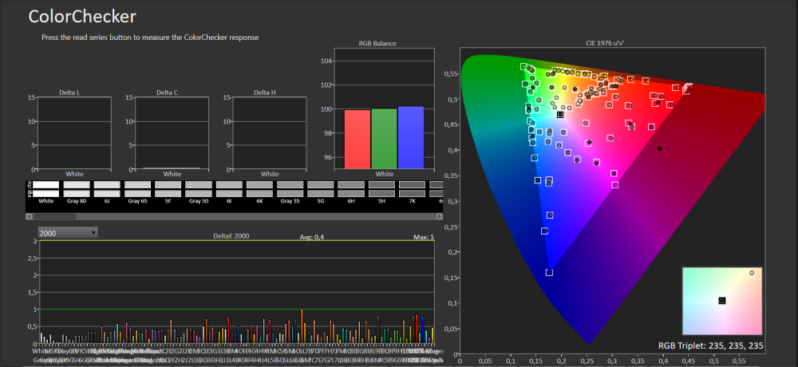Click the patch strip scroll-right arrow
The image size is (798, 367).
click(x=439, y=216)
